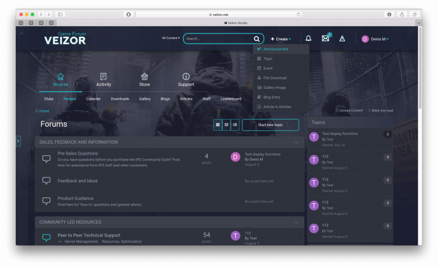This screenshot has width=438, height=268.
Task: Open the All Content search filter dropdown
Action: tap(171, 39)
